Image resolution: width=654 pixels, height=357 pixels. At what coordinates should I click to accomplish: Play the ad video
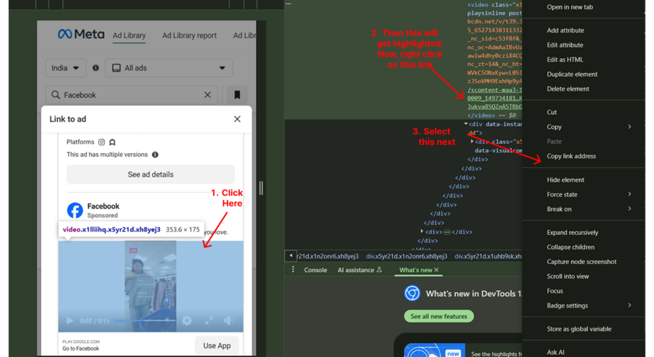click(70, 321)
